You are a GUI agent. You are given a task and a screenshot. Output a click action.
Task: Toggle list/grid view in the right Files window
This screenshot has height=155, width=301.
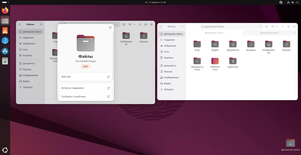point(273,27)
